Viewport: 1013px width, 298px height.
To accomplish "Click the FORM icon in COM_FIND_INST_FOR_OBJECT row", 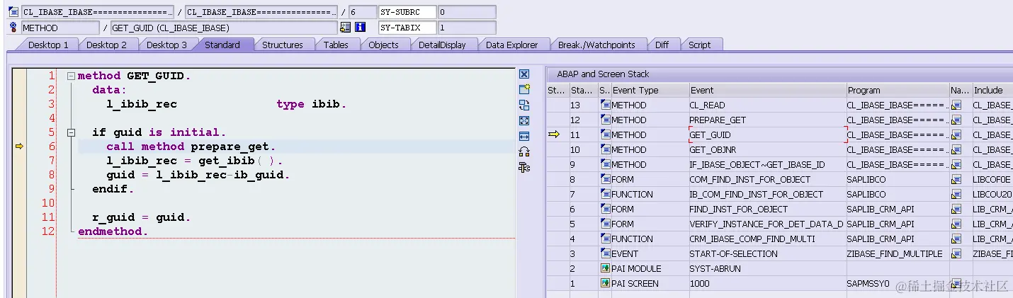I will [605, 179].
